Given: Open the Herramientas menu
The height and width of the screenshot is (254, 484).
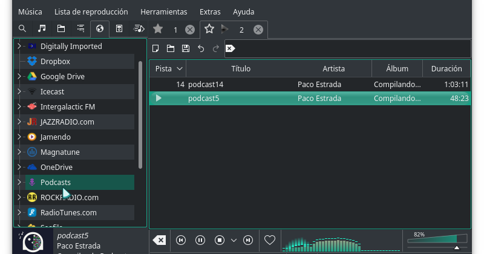Looking at the screenshot, I should click(x=163, y=11).
